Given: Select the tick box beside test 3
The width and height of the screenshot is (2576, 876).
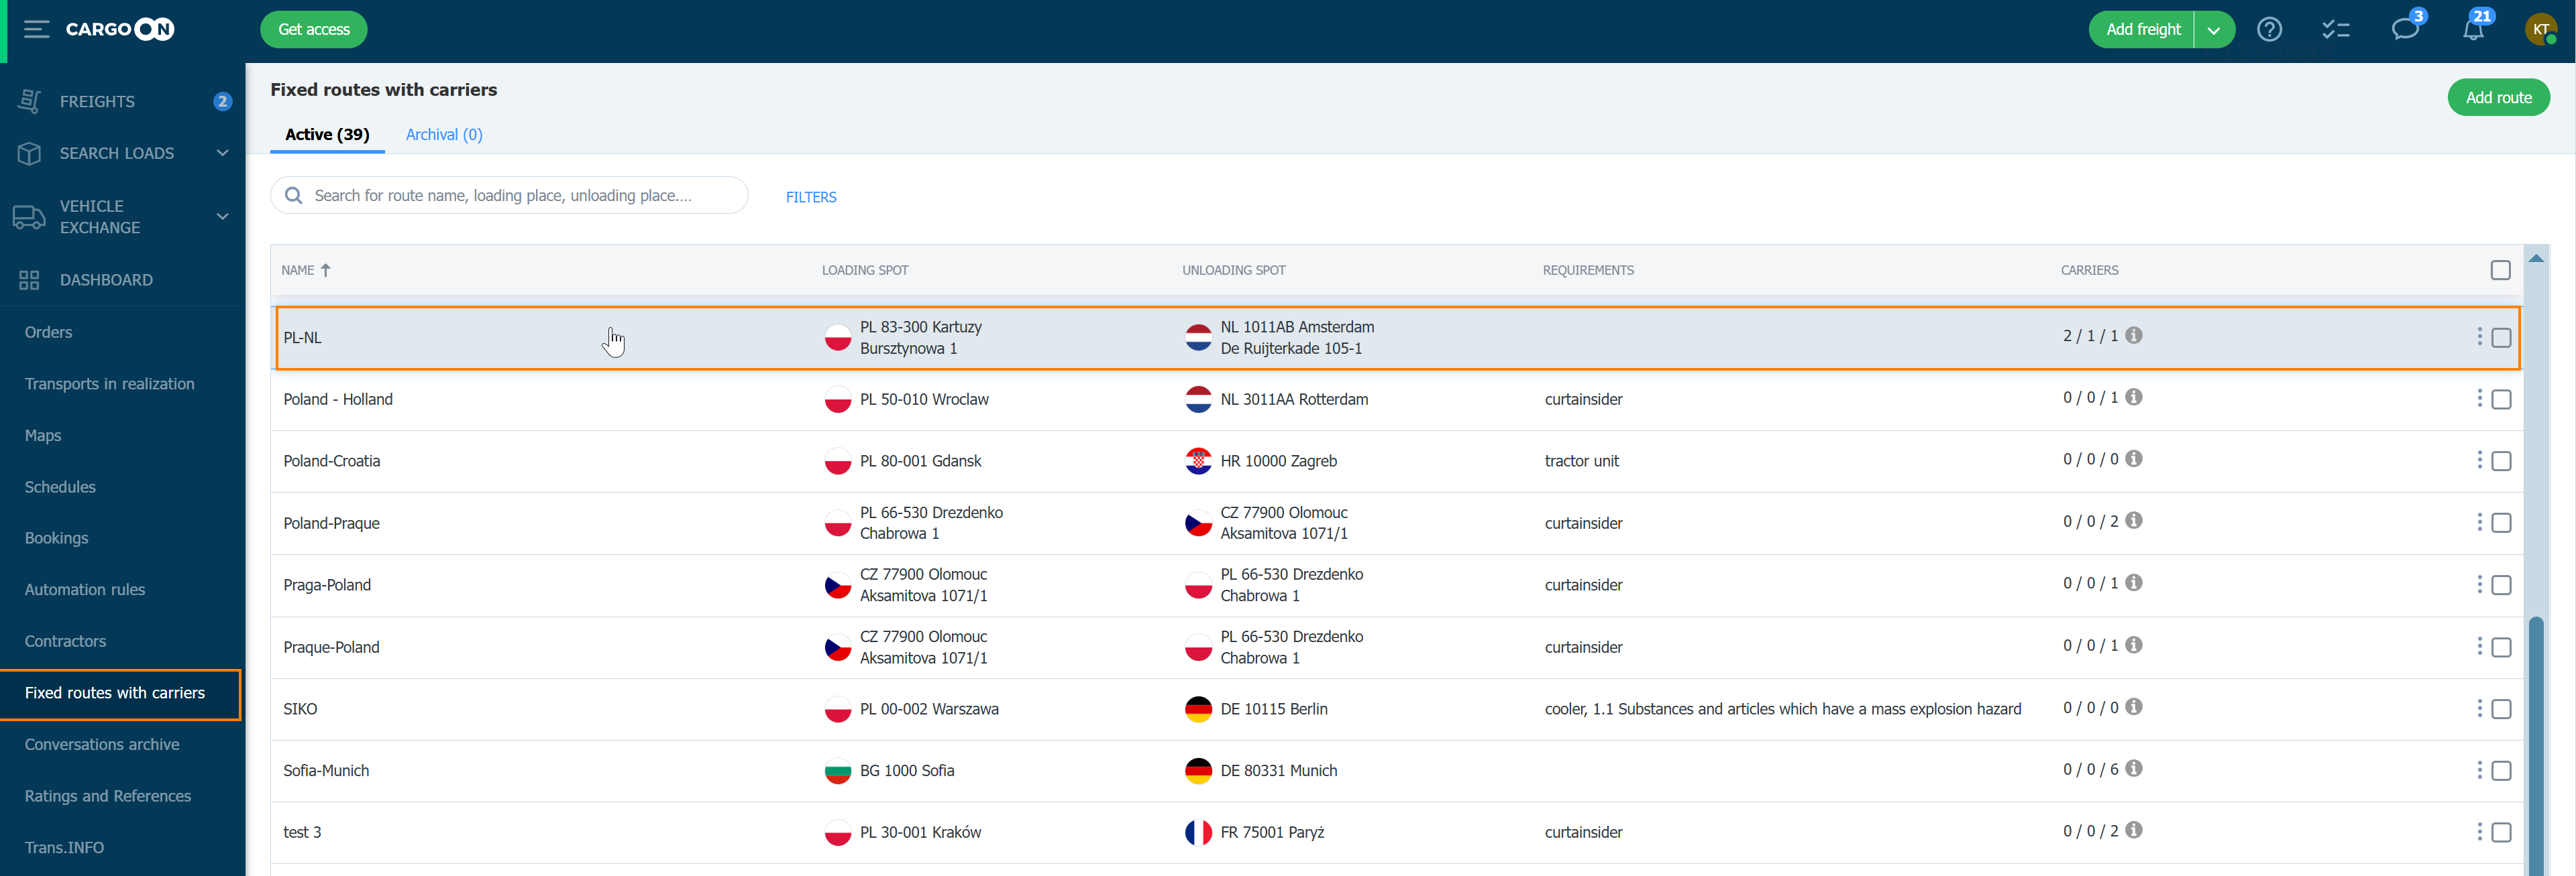Looking at the screenshot, I should [x=2501, y=833].
